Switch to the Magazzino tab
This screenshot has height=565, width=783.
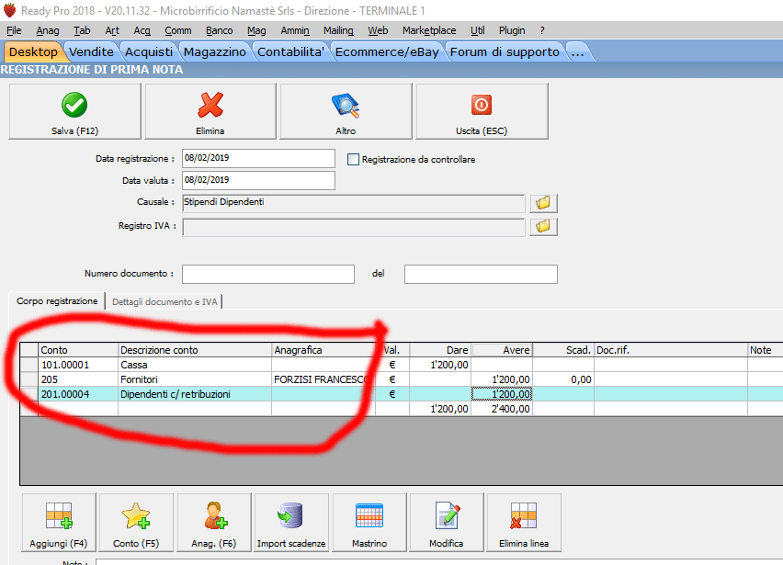pos(215,52)
